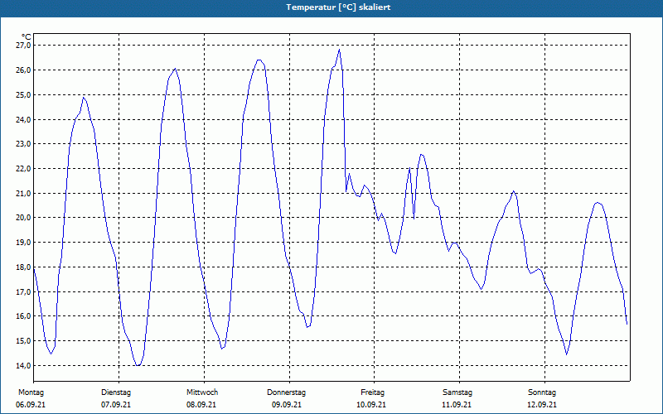Viewport: 663px width, 414px height.
Task: Click the Donnerstag day label
Action: pyautogui.click(x=286, y=392)
